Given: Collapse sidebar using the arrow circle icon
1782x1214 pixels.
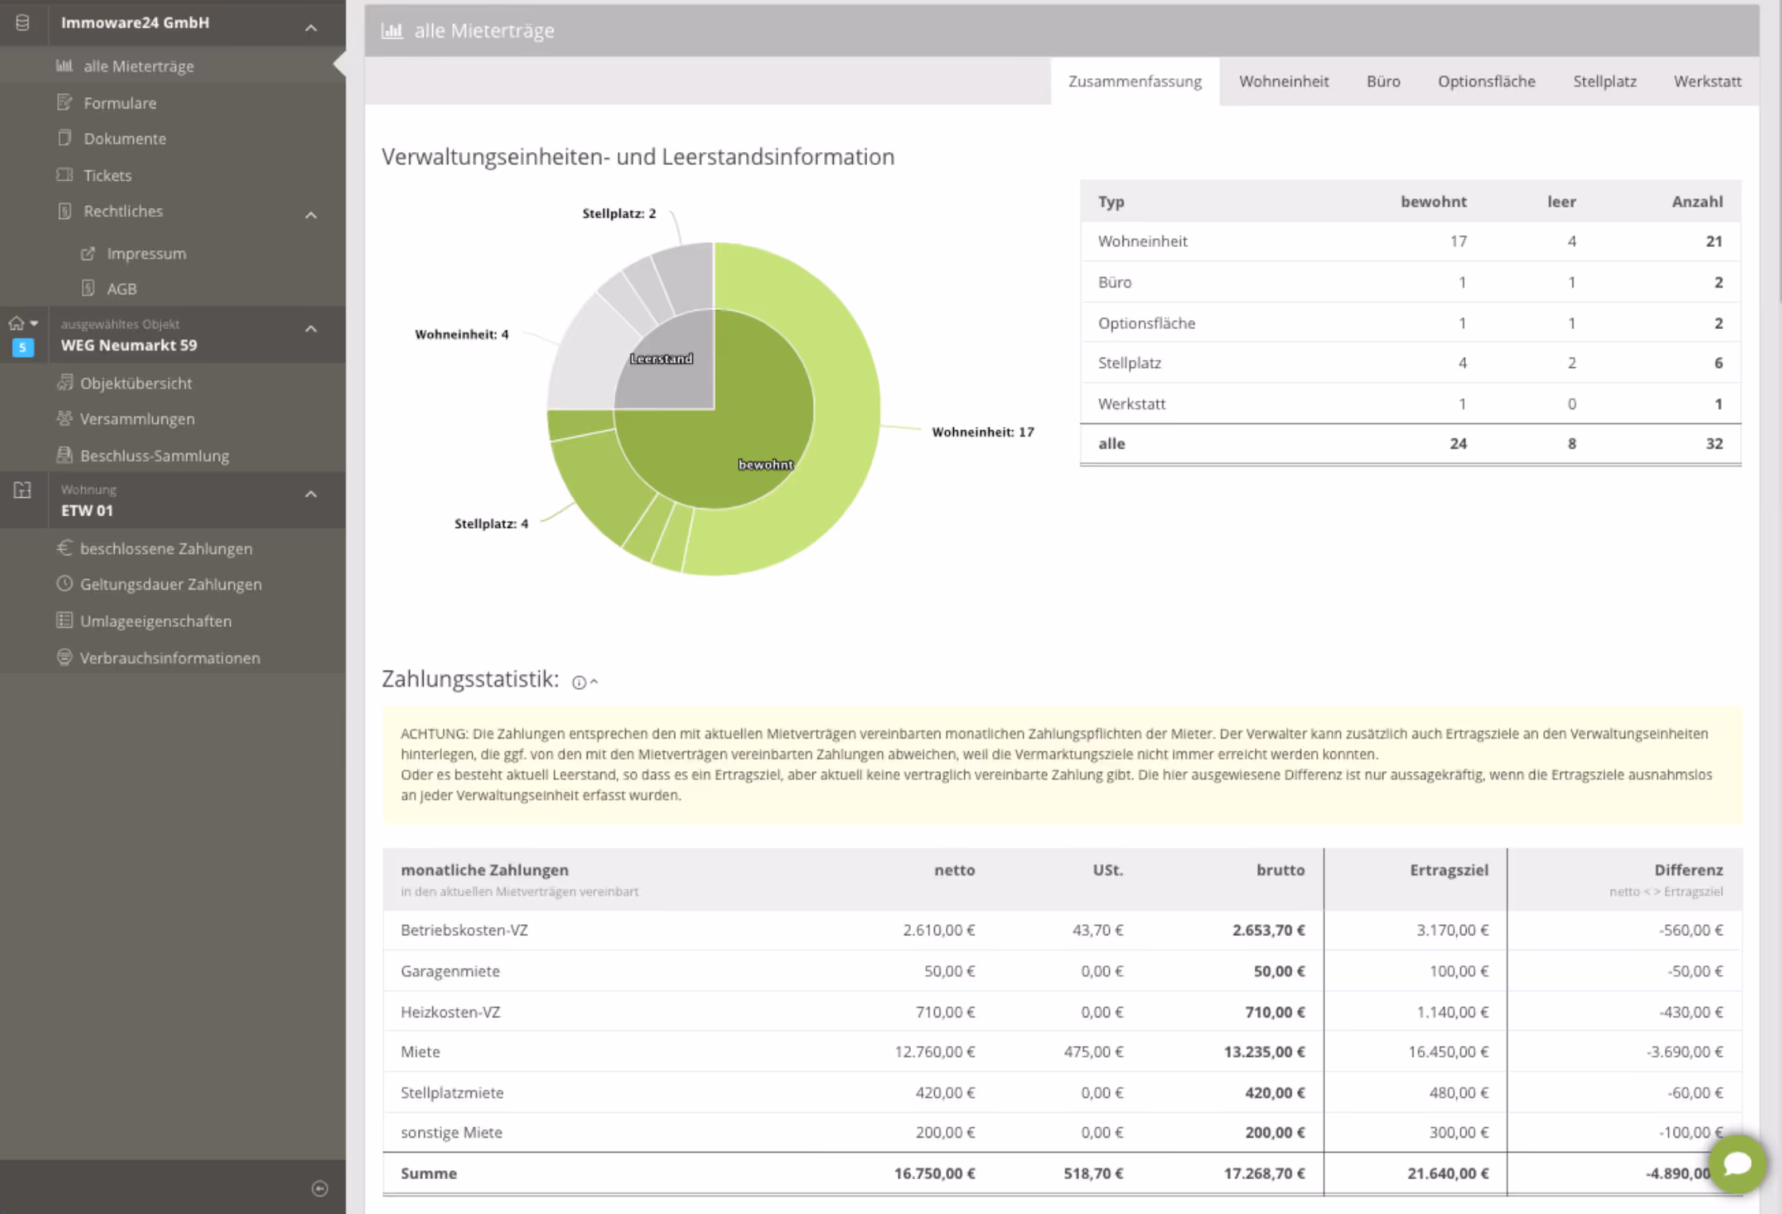Looking at the screenshot, I should point(319,1189).
